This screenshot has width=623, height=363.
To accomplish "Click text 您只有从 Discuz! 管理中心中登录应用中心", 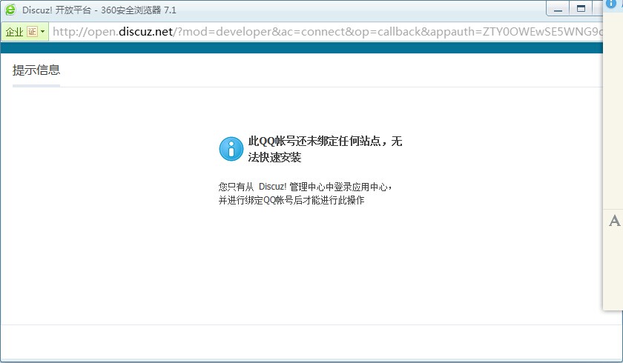I will coord(305,187).
